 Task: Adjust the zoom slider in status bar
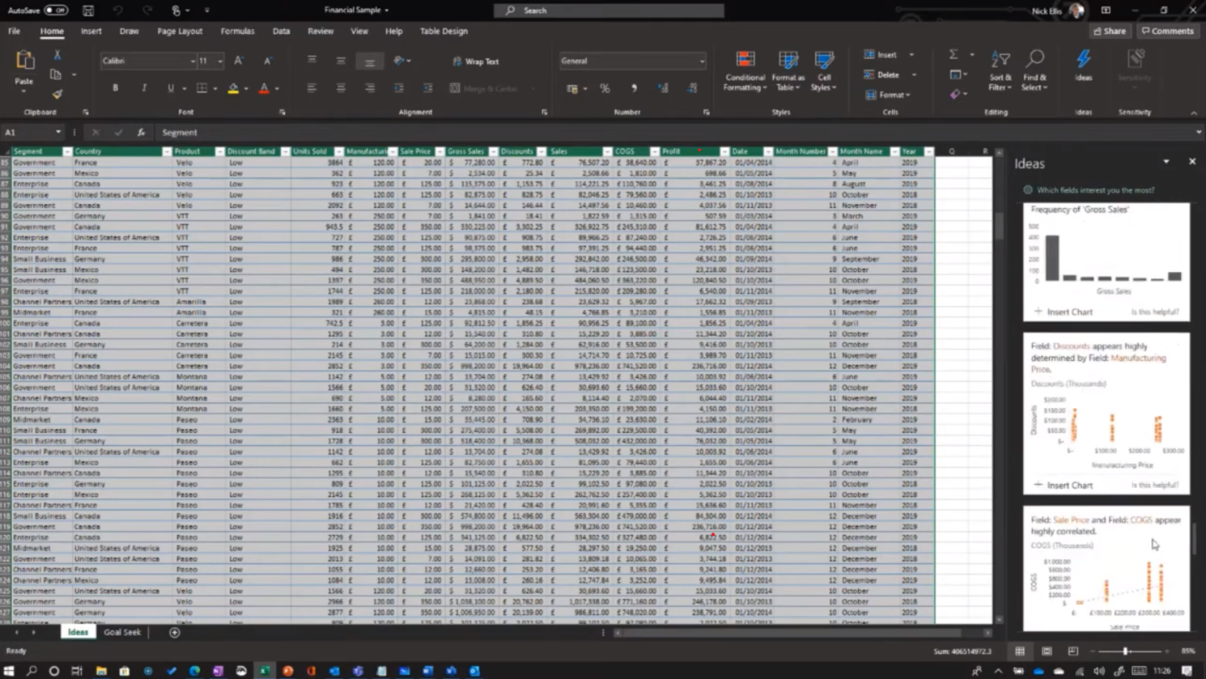tap(1125, 651)
